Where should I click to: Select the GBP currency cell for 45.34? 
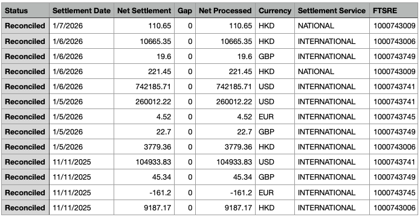click(x=275, y=177)
